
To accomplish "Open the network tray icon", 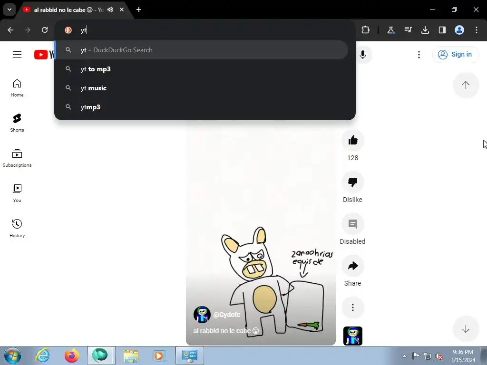I will pyautogui.click(x=428, y=356).
